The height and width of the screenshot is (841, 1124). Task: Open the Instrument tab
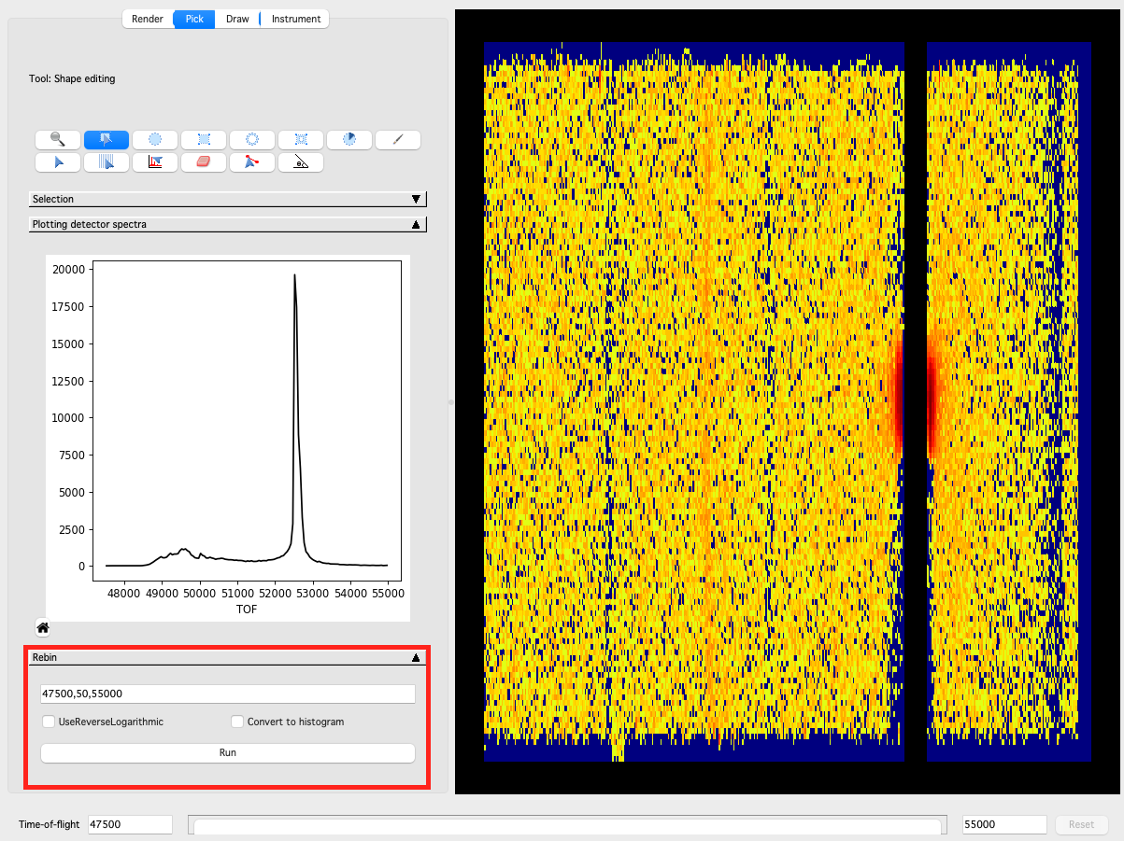coord(295,19)
